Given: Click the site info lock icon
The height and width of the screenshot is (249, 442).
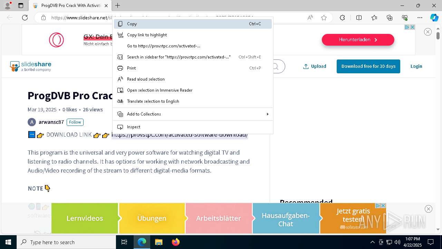Looking at the screenshot, I should (43, 18).
